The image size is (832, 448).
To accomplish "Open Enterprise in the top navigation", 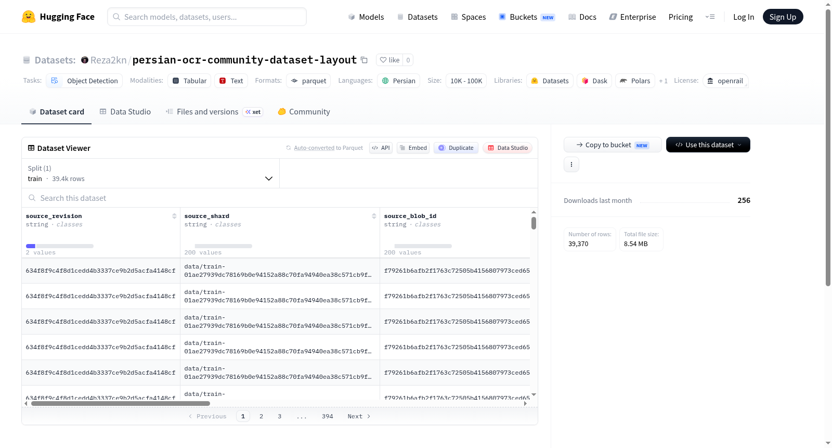I will tap(632, 17).
